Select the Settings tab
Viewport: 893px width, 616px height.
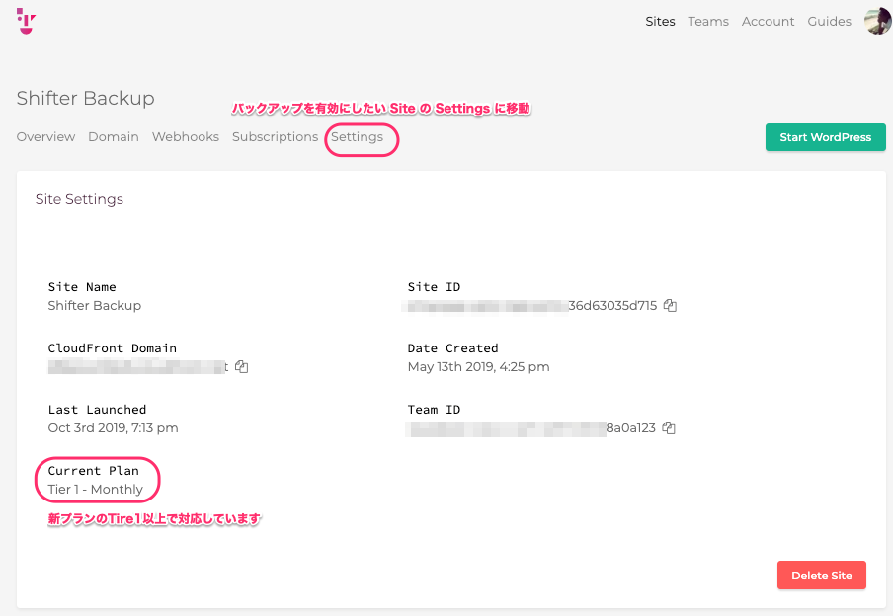(x=357, y=136)
